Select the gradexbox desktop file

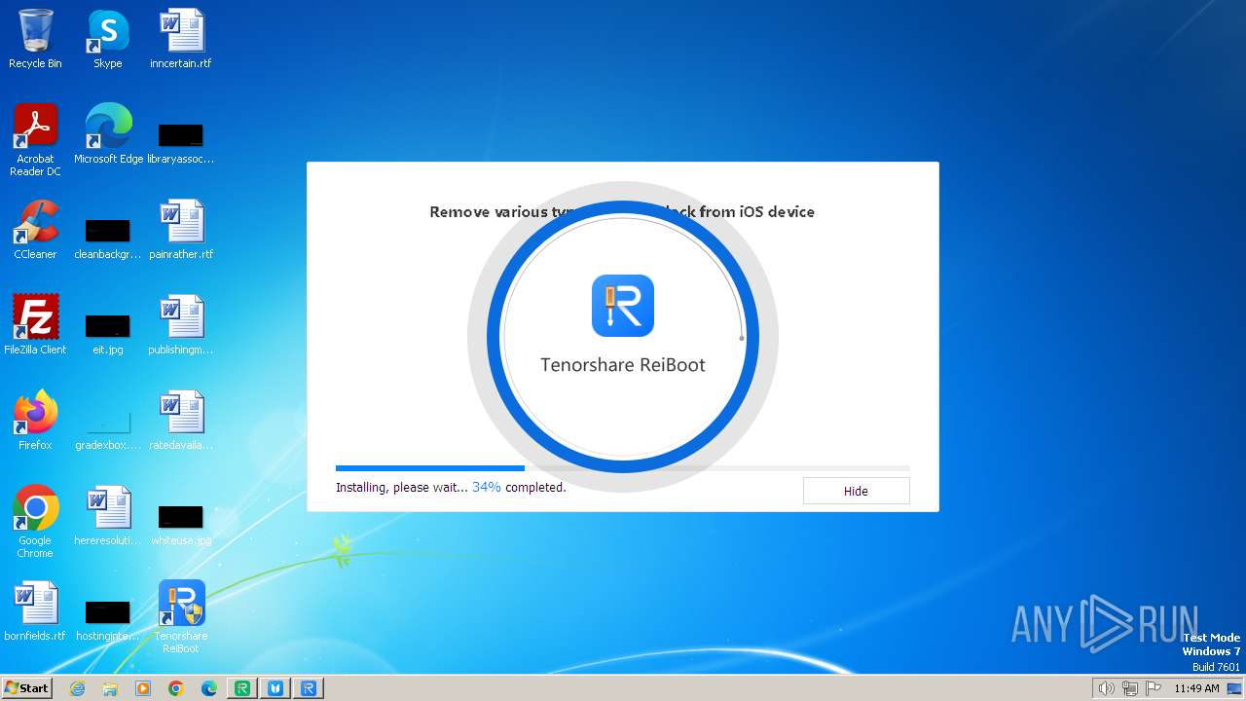108,428
